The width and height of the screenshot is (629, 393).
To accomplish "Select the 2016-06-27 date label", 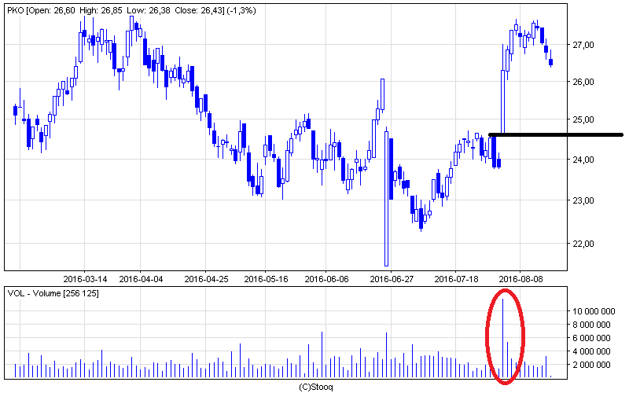I will [392, 279].
